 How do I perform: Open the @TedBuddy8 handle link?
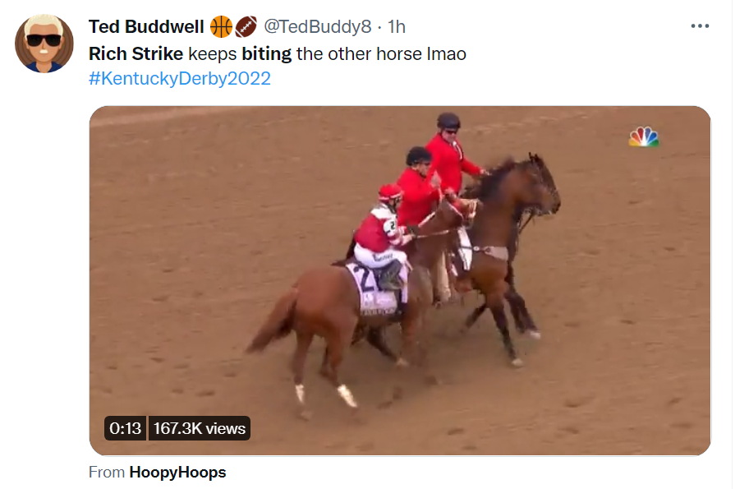pyautogui.click(x=317, y=27)
